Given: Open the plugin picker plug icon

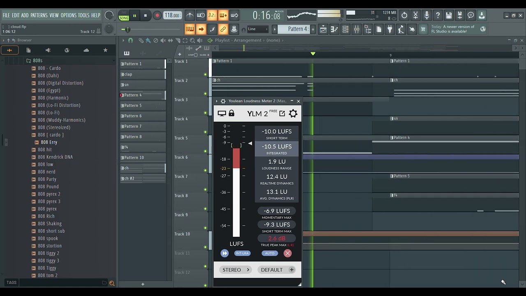Looking at the screenshot, I should pos(390,29).
